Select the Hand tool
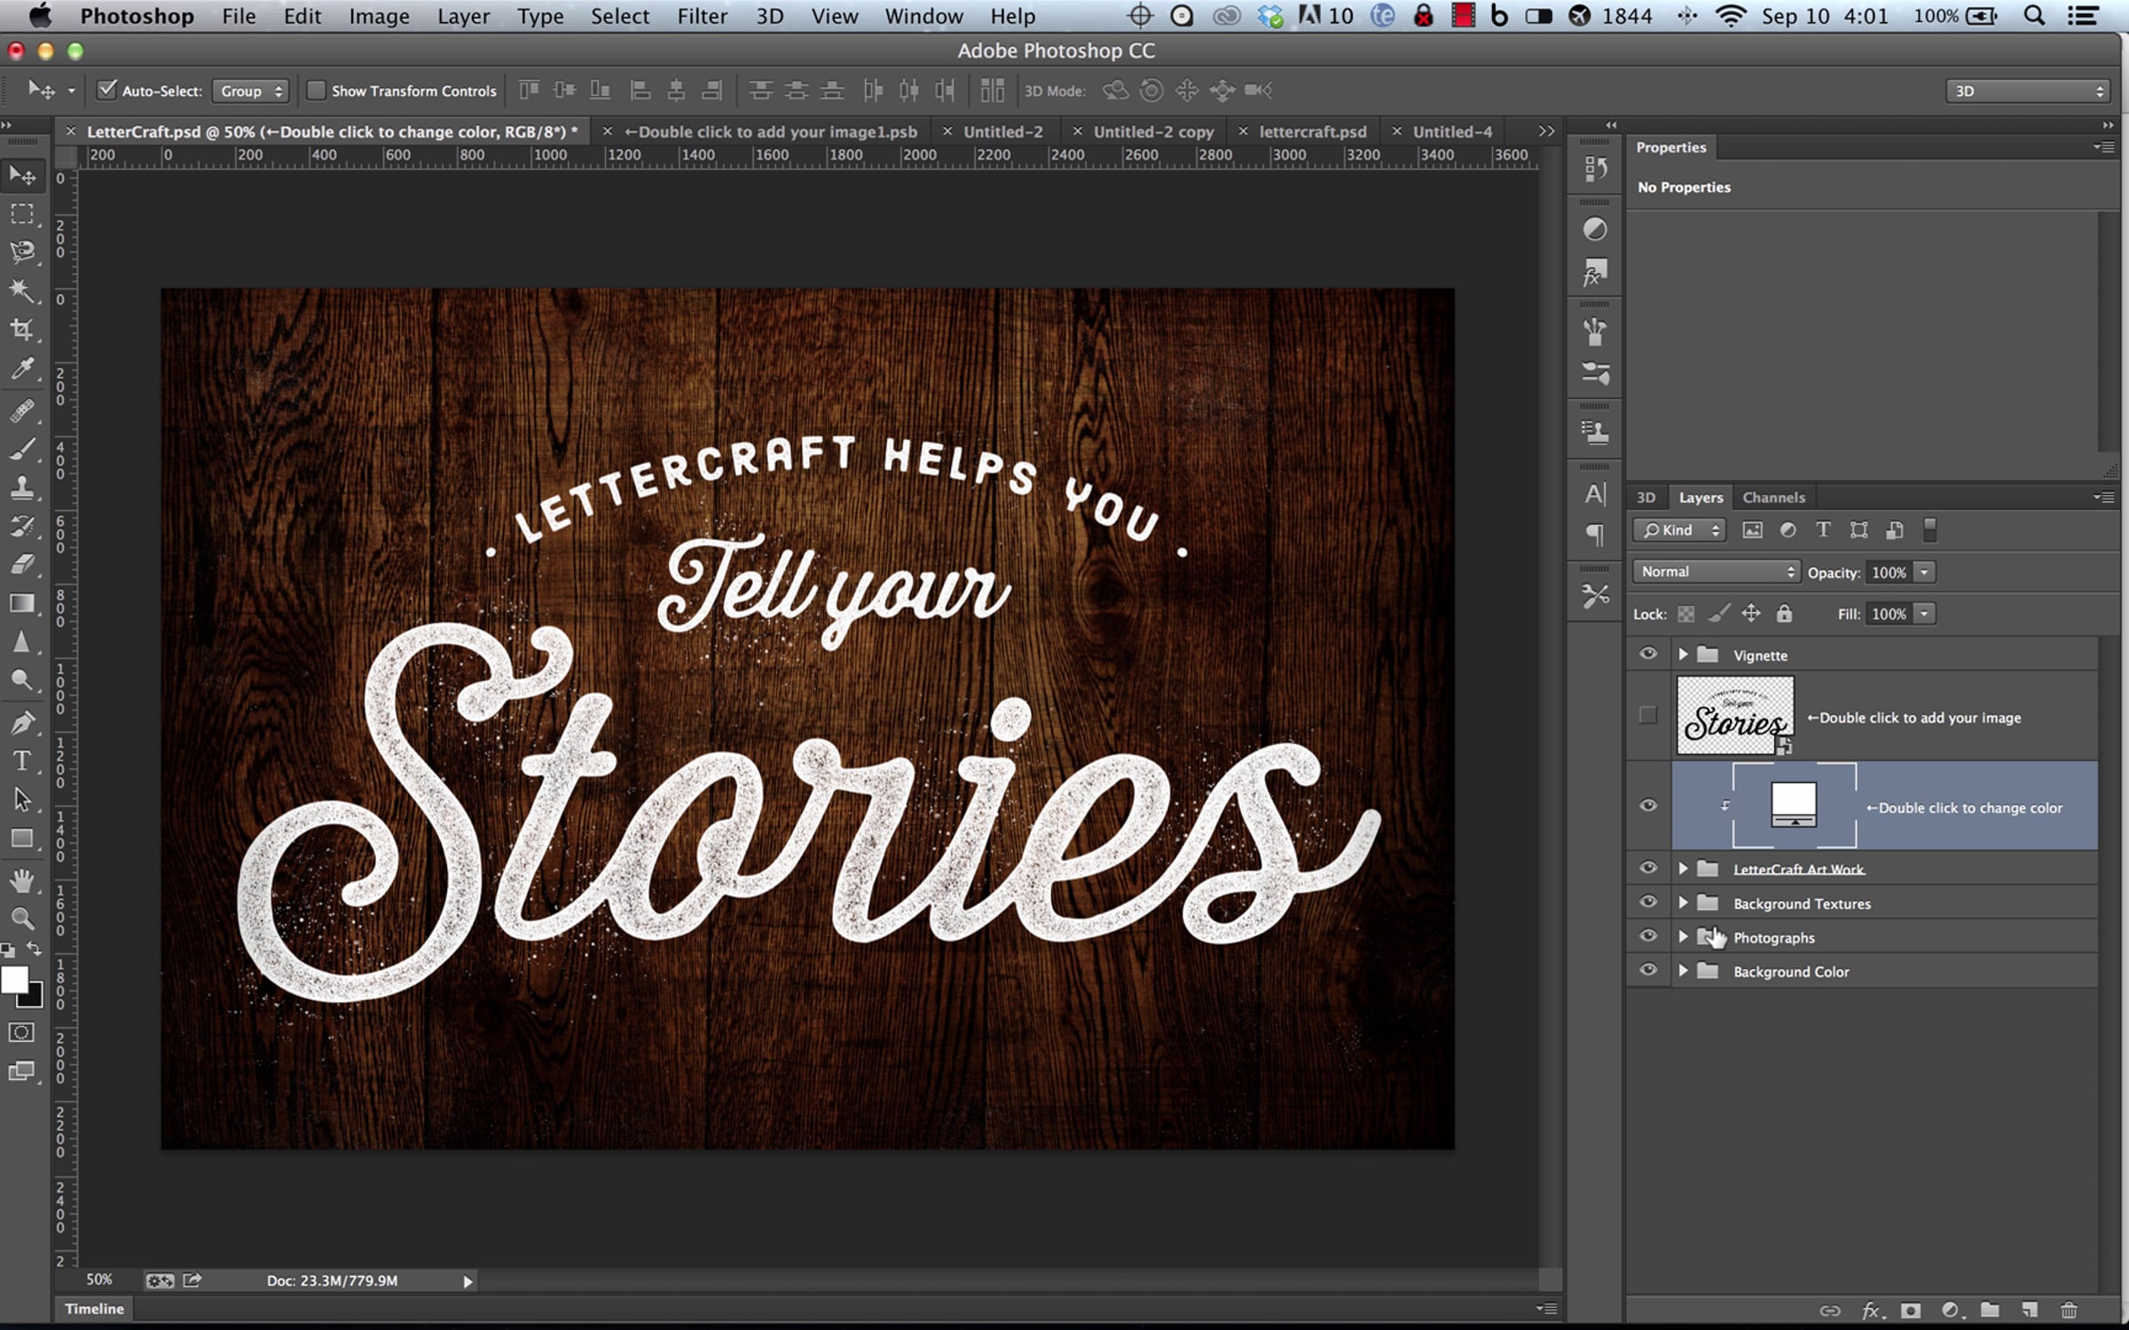 pos(22,880)
